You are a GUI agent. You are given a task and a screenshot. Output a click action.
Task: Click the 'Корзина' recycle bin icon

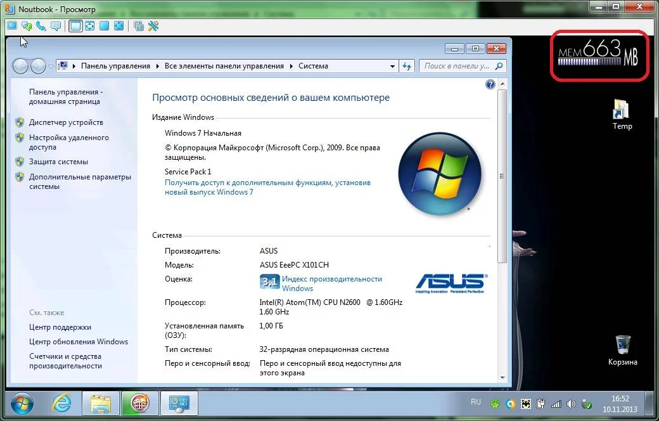tap(622, 351)
